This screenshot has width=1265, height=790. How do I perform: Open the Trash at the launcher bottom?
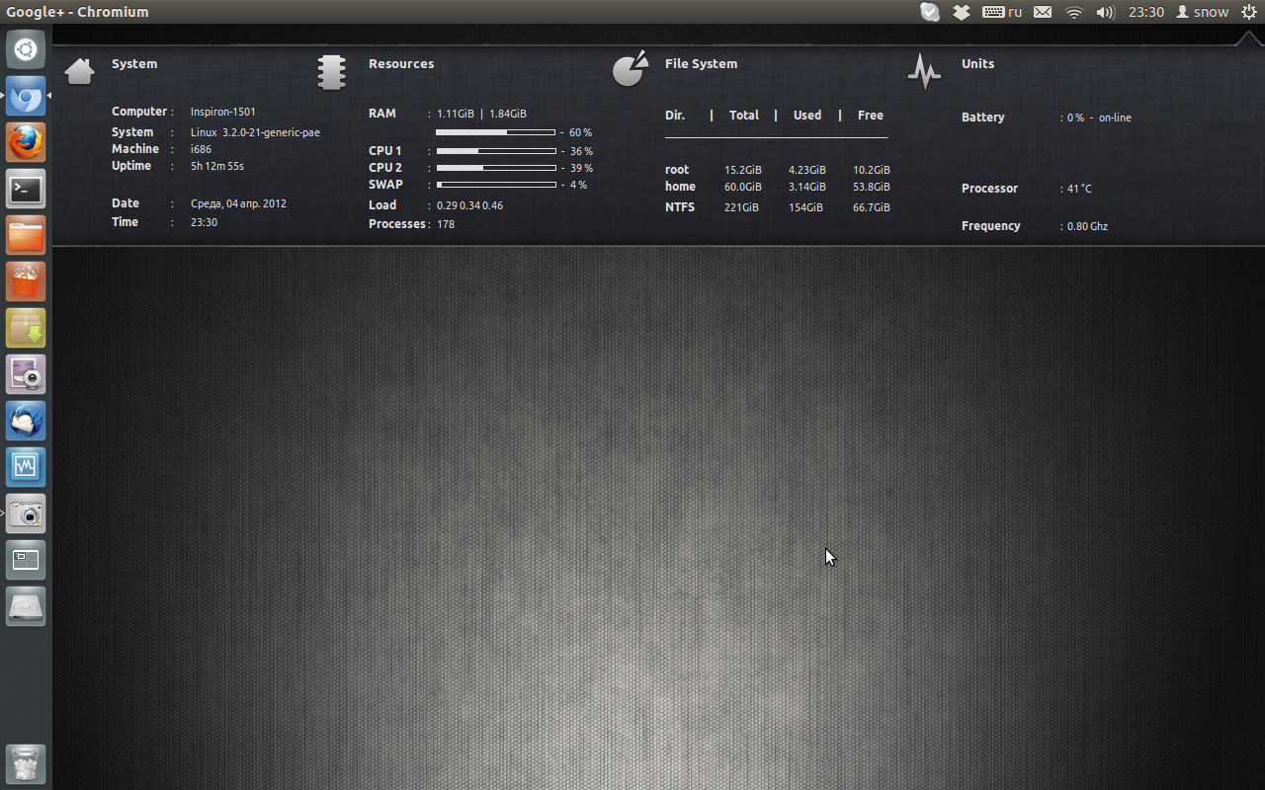click(x=26, y=764)
